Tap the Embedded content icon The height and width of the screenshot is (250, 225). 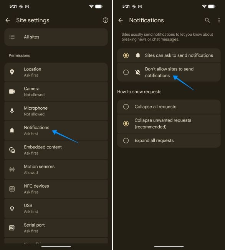click(12, 150)
